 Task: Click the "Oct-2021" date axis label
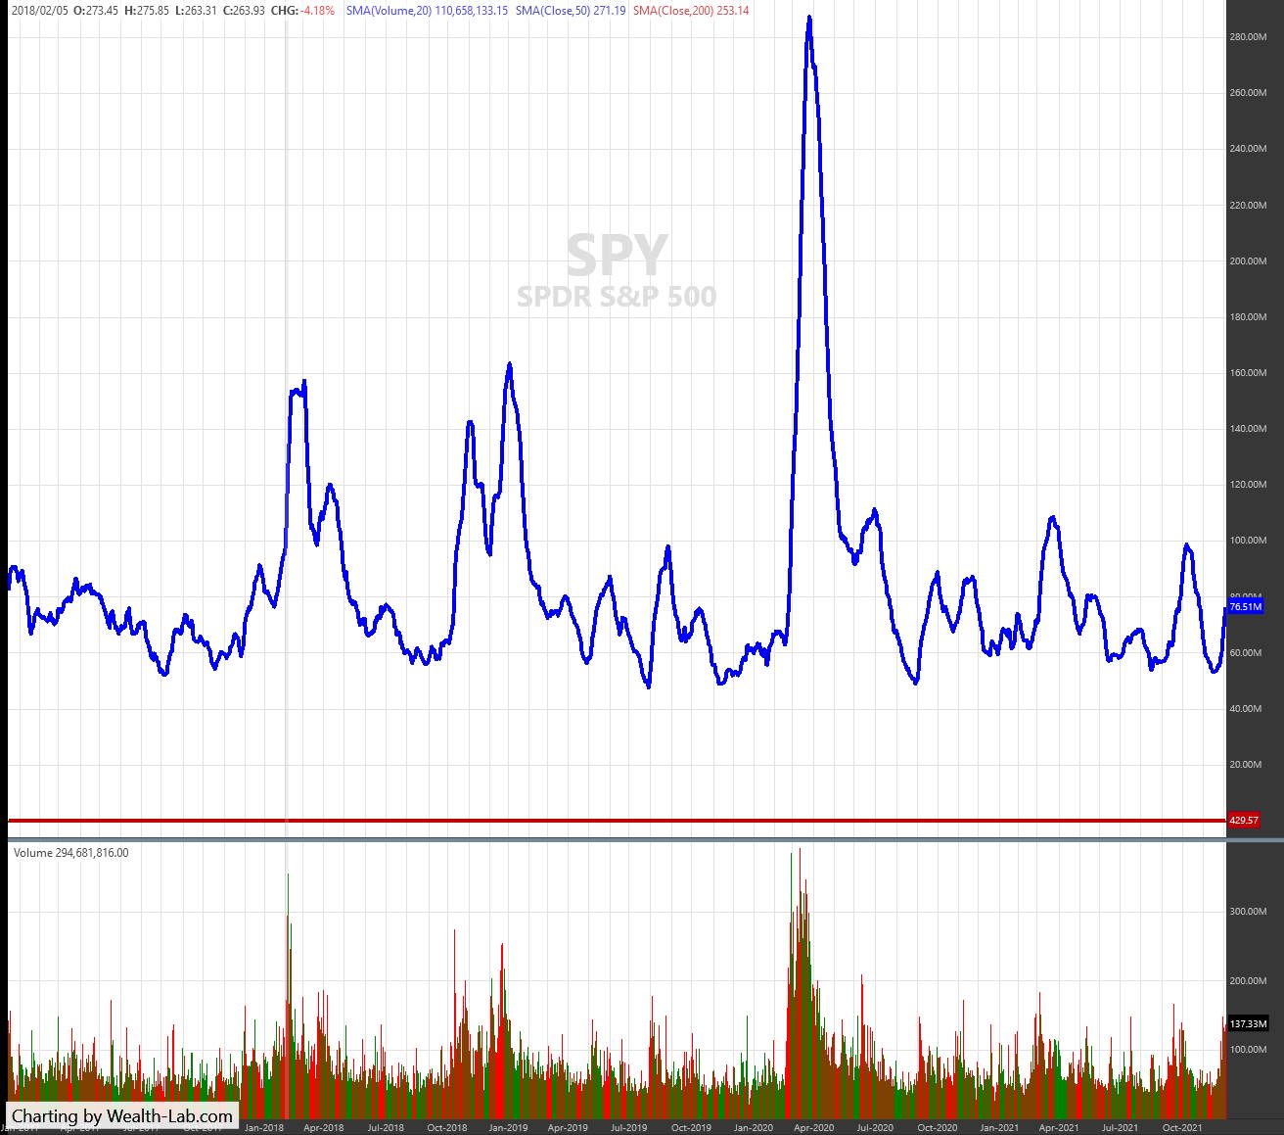pyautogui.click(x=1182, y=1128)
